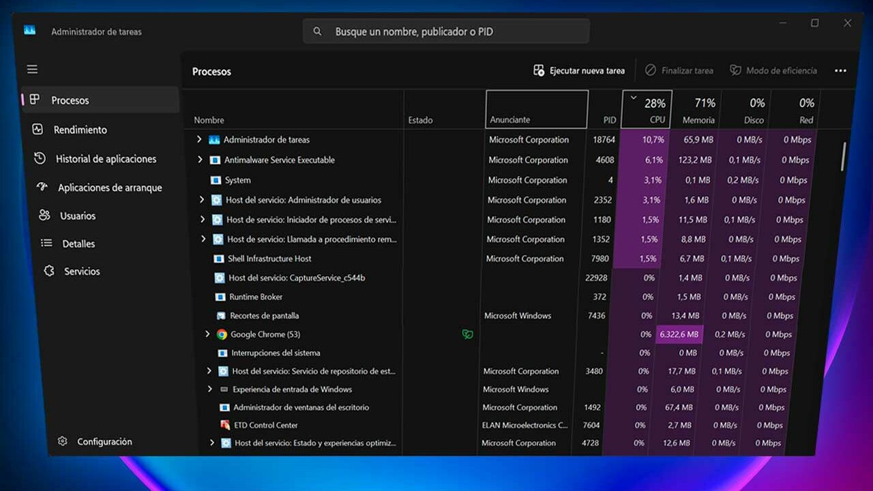The width and height of the screenshot is (873, 491).
Task: Click the search box for name, publisher or PID
Action: pyautogui.click(x=446, y=31)
